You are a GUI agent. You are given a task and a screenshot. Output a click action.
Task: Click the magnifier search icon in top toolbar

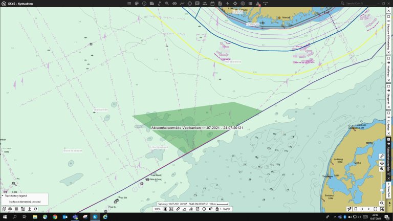[x=167, y=4]
